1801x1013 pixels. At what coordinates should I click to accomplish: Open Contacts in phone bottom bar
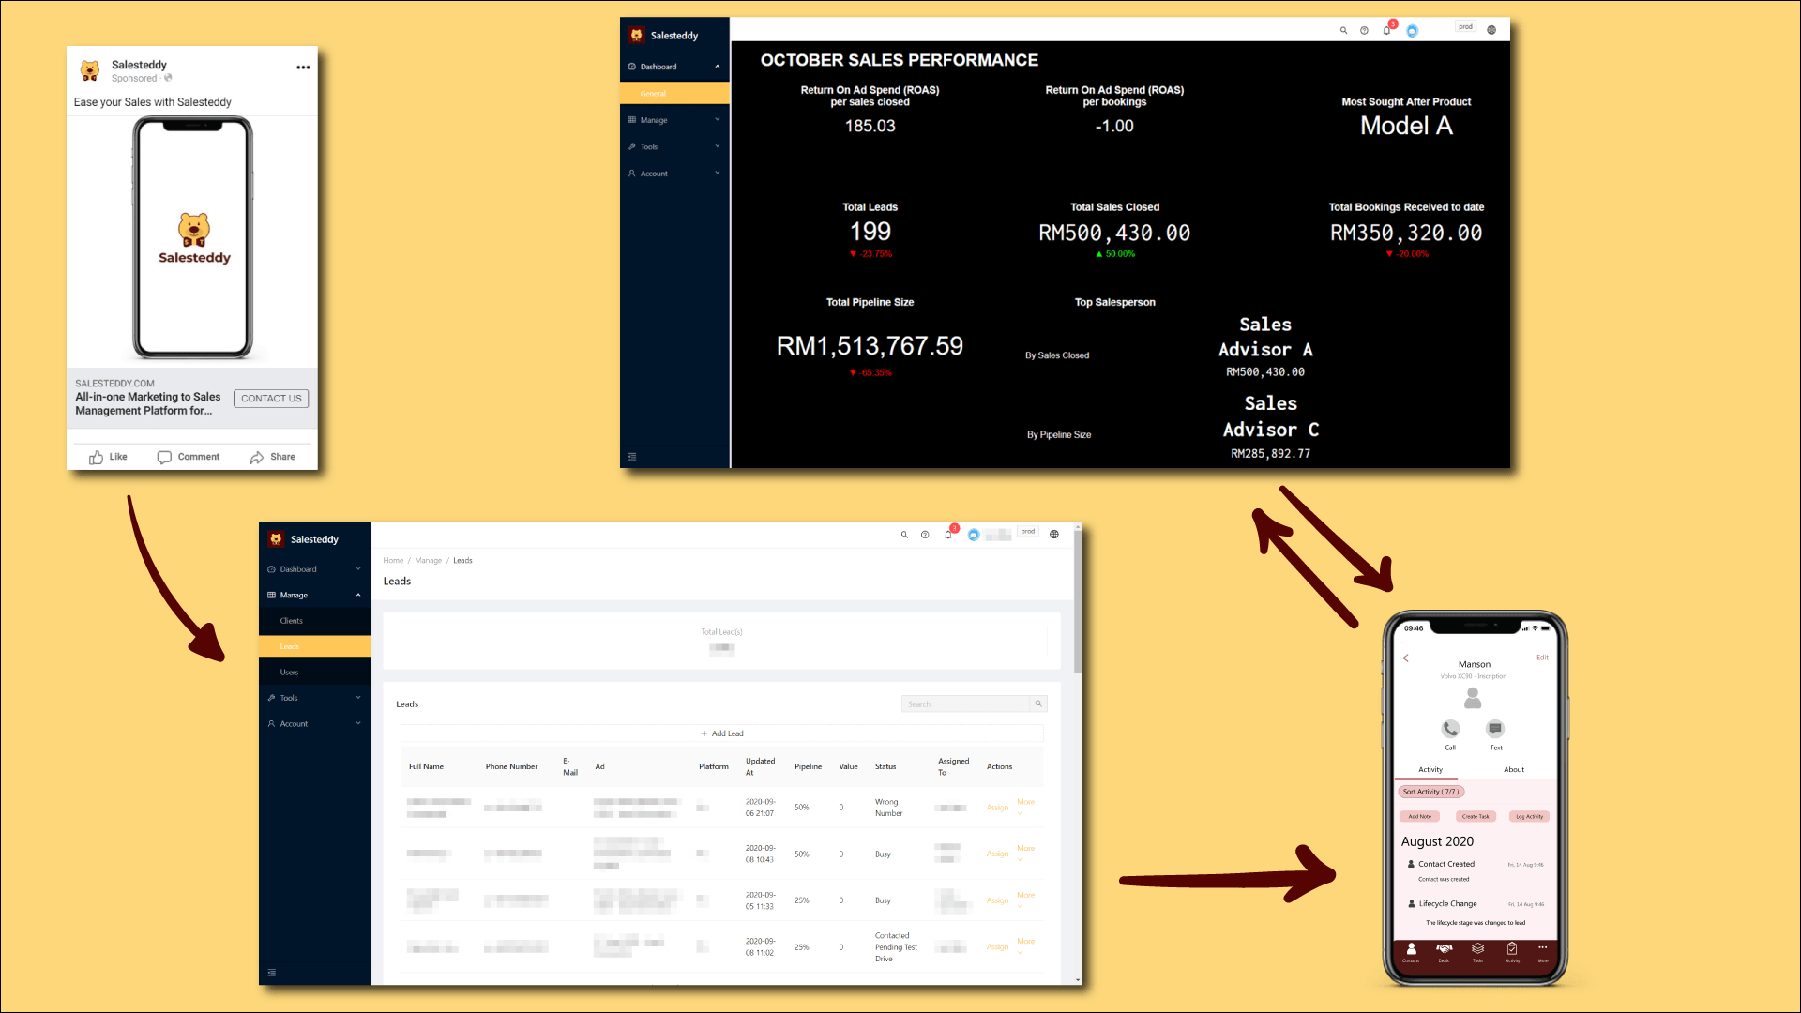pyautogui.click(x=1411, y=952)
